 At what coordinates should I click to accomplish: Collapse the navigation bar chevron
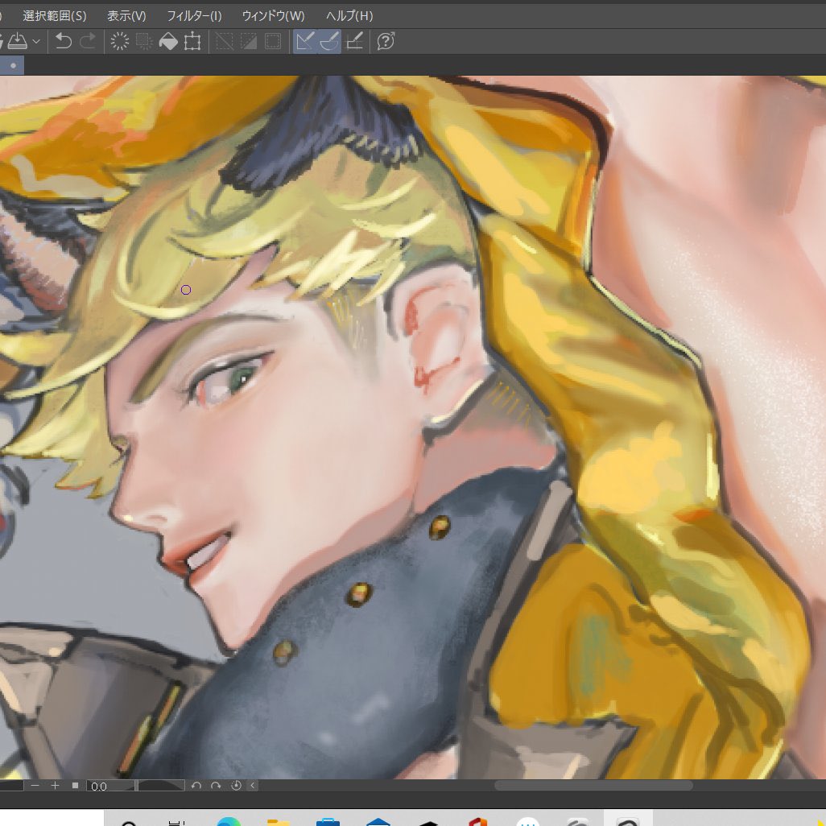(252, 786)
